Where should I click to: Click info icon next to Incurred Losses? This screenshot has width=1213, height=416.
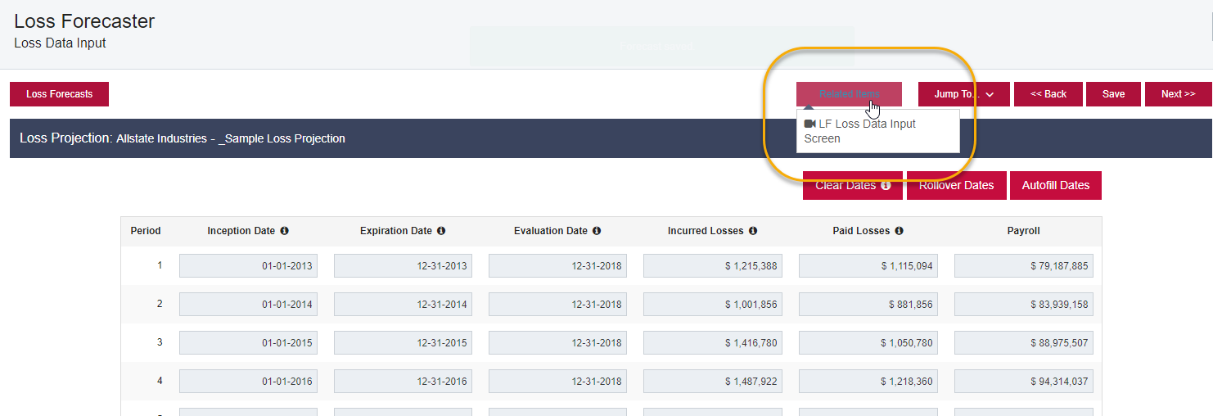point(753,231)
